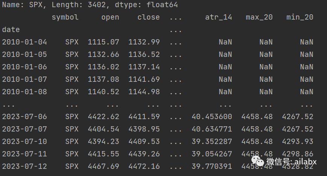Select the date 2023-07-12
The image size is (327, 176).
tap(24, 167)
